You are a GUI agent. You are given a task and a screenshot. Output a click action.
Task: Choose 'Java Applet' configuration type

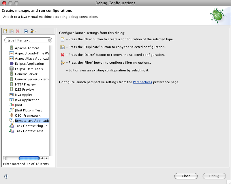tap(23, 95)
